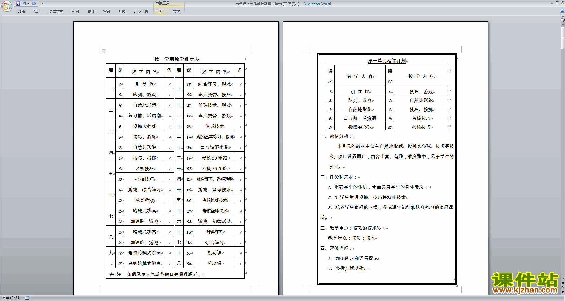
Task: Click the text box resize handle at bottom-right corner
Action: [457, 285]
